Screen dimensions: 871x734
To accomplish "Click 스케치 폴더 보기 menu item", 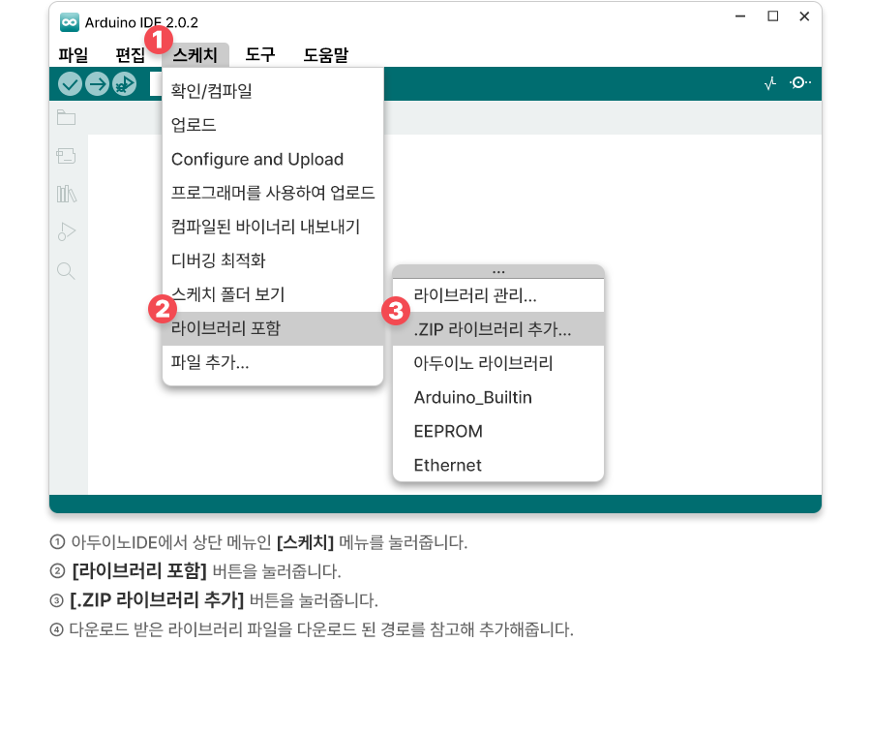I will click(x=227, y=294).
